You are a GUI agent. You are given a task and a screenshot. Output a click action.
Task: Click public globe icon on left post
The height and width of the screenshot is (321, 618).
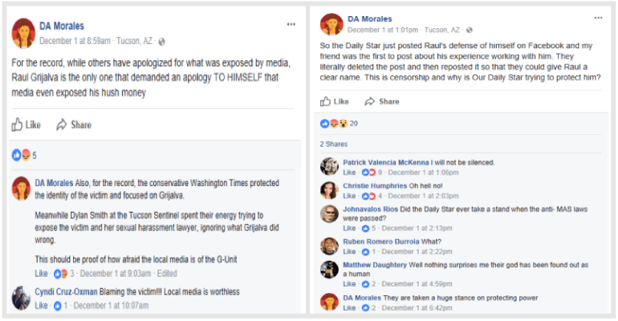[x=162, y=41]
